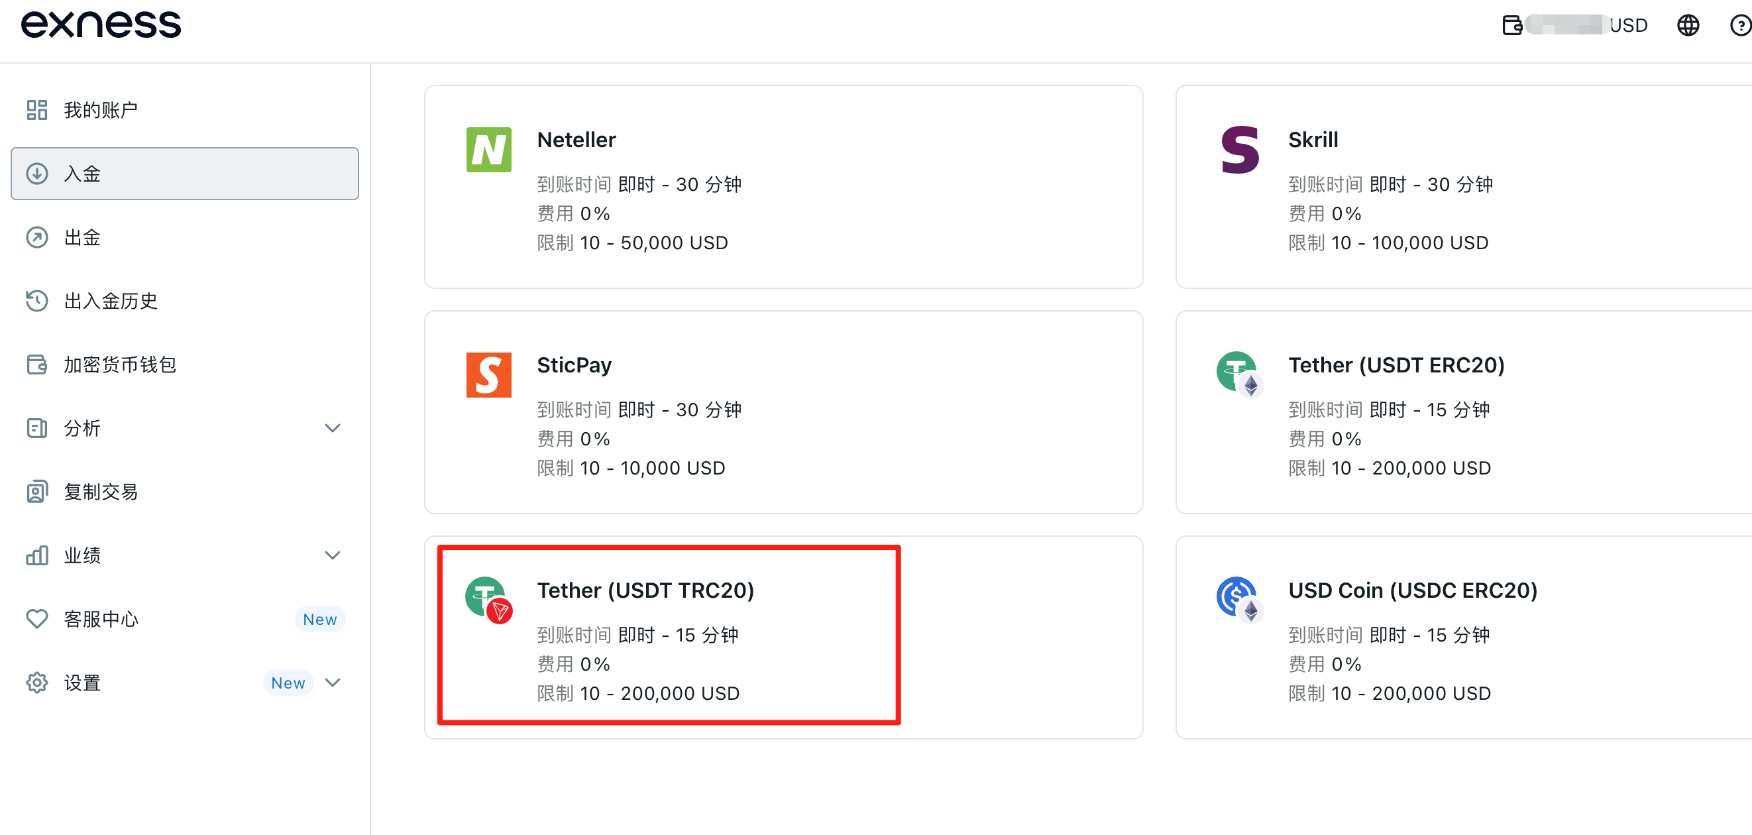The image size is (1752, 835).
Task: Open 复制交易 copy trading
Action: pos(100,492)
